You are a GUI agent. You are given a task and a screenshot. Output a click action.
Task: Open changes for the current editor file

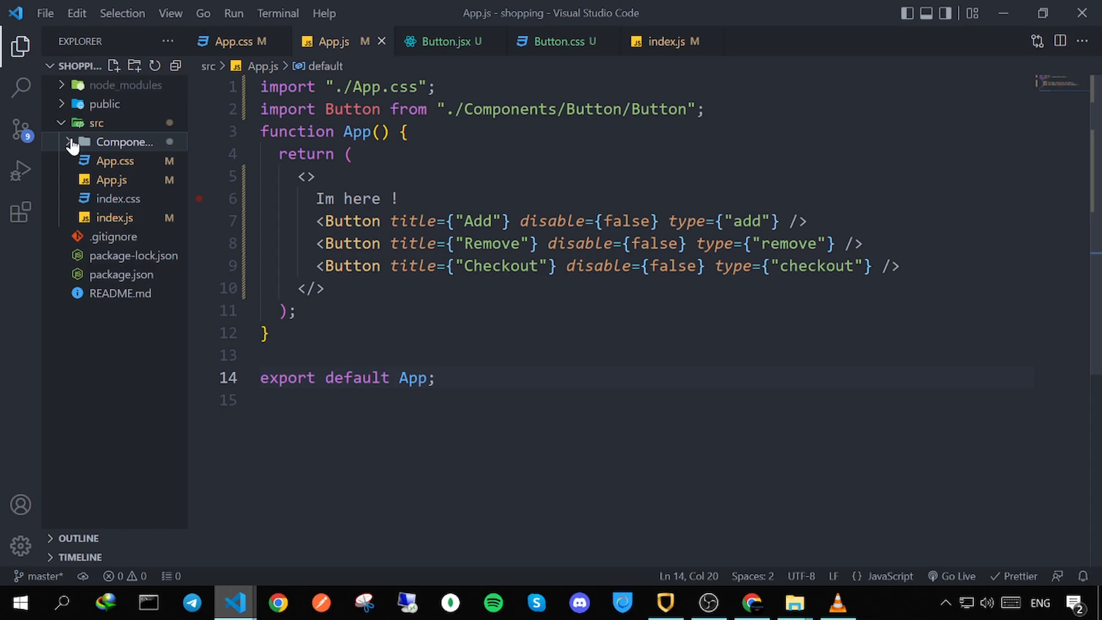point(1037,41)
